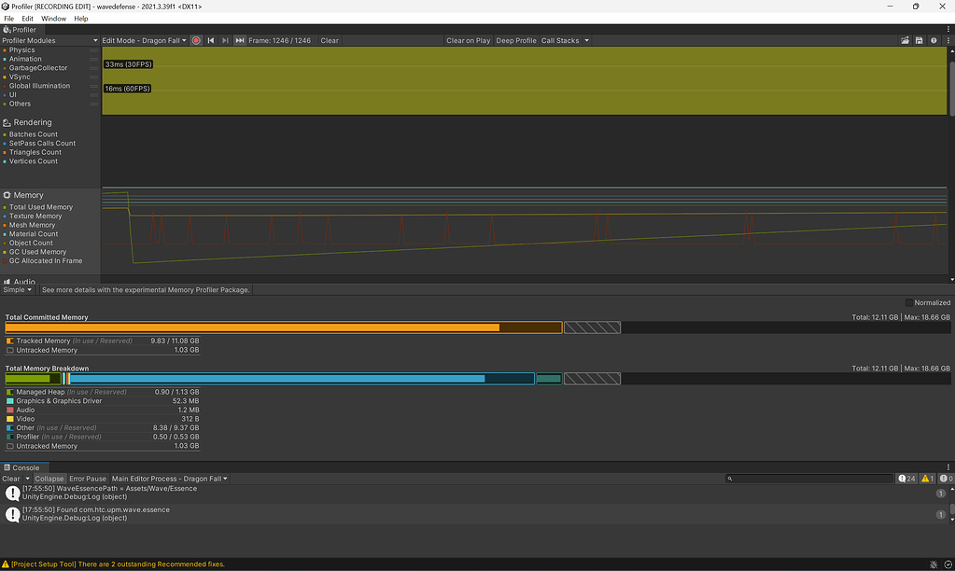Open the Window menu

click(x=55, y=18)
